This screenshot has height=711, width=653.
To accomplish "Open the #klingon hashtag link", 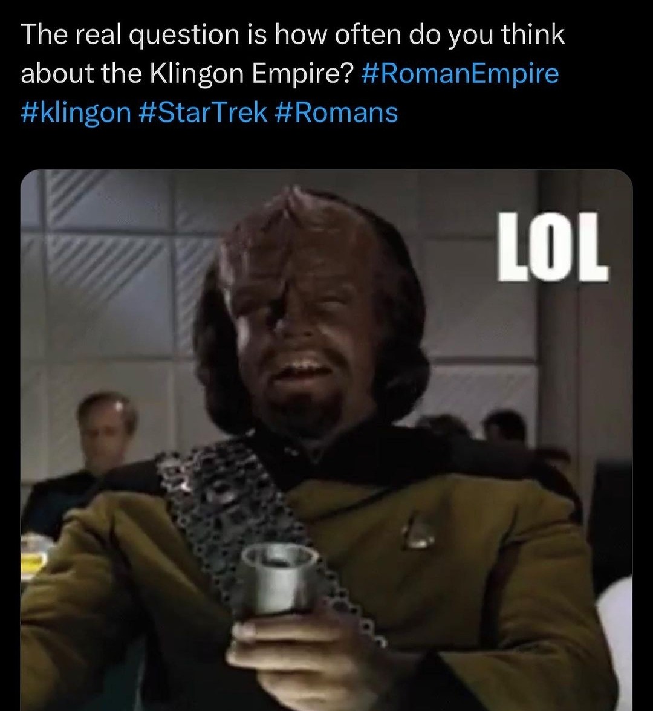I will 76,112.
